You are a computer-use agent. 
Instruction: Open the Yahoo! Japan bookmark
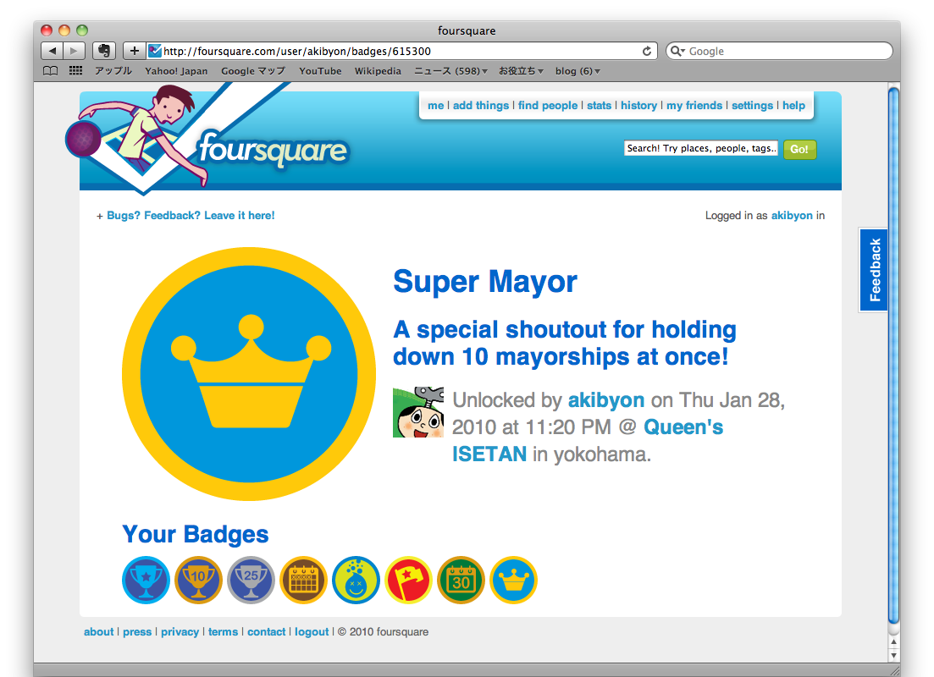[x=176, y=71]
